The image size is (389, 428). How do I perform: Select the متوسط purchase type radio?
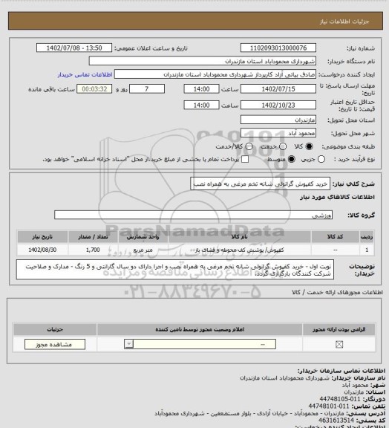coord(292,159)
